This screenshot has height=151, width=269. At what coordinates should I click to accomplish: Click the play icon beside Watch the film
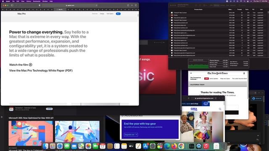(x=31, y=65)
